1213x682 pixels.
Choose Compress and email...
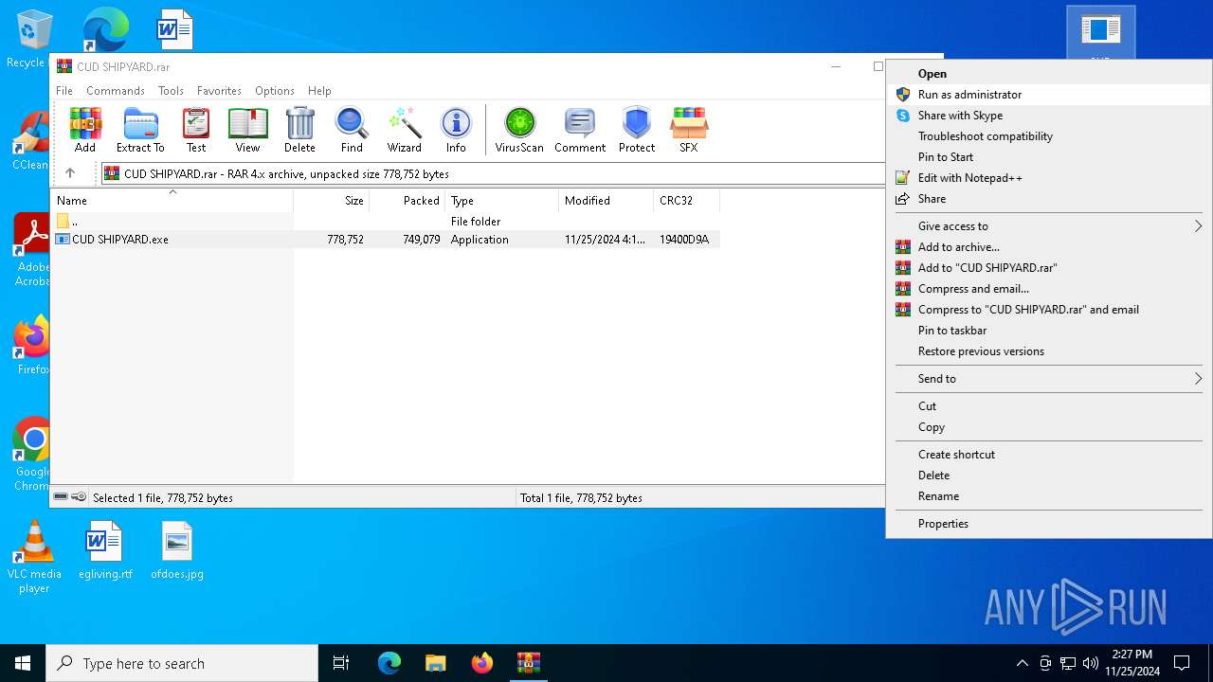coord(1049,288)
